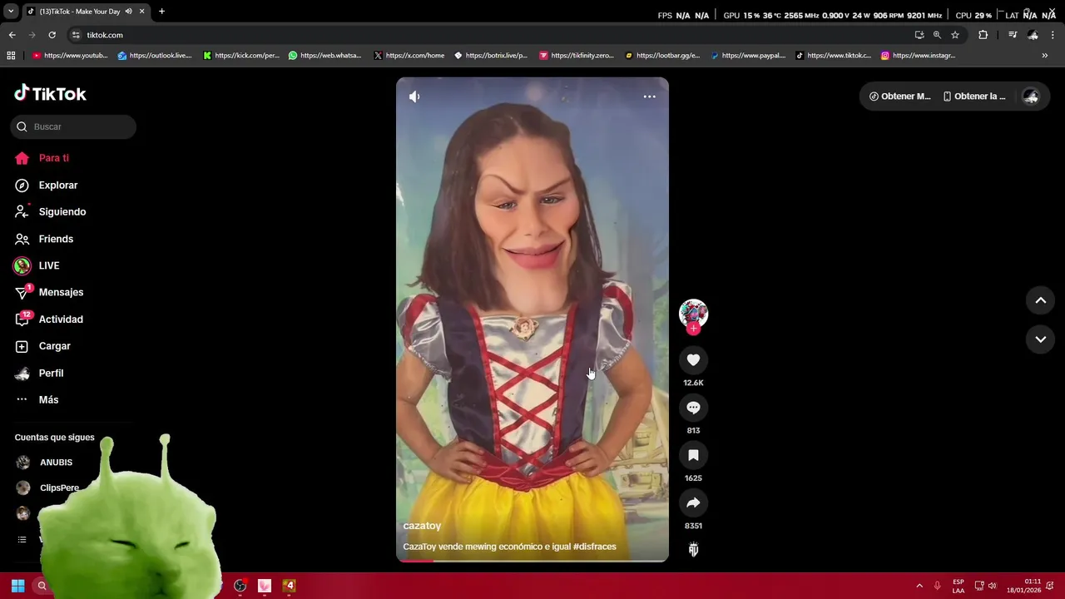
Task: Open OBS Studio from taskbar
Action: point(240,586)
